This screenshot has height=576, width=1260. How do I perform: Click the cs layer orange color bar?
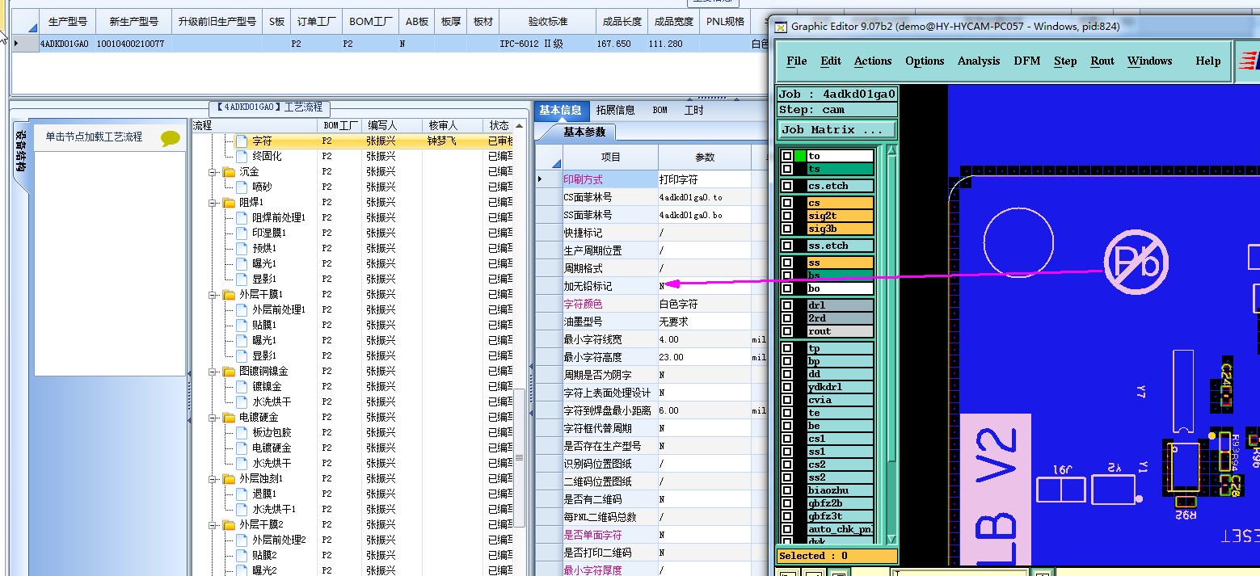coord(840,203)
